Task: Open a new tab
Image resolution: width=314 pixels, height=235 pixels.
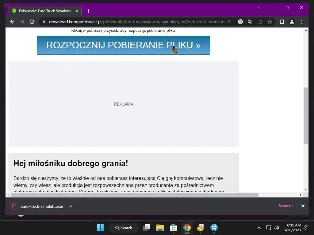Action: pyautogui.click(x=88, y=11)
